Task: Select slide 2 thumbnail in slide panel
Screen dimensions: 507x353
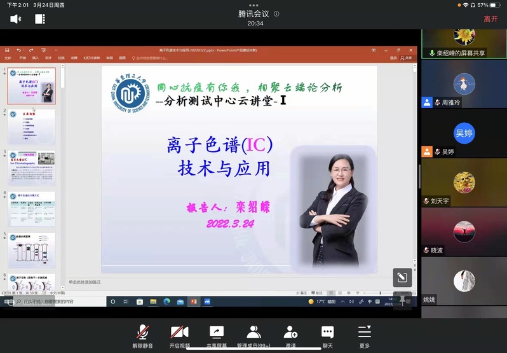Action: tap(31, 127)
